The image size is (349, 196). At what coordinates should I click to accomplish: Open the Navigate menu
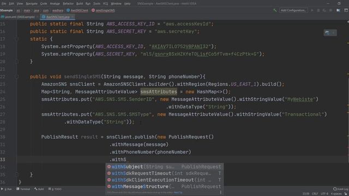point(32,4)
